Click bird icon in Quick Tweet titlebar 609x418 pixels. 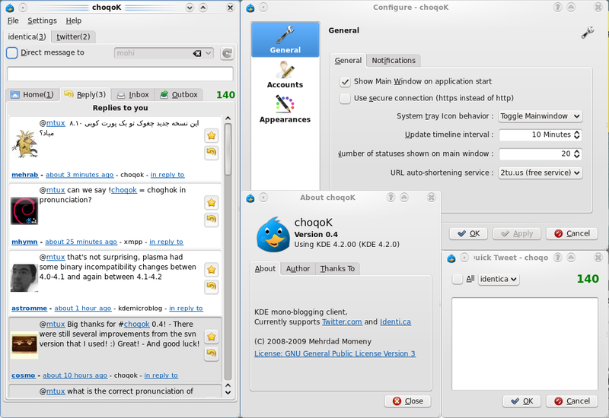coord(451,258)
